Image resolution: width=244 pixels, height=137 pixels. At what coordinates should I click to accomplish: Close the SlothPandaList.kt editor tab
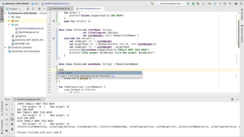tap(72, 9)
